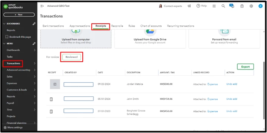Expand the Sales submenu arrow
Screen dimensions: 267x133
click(34, 77)
